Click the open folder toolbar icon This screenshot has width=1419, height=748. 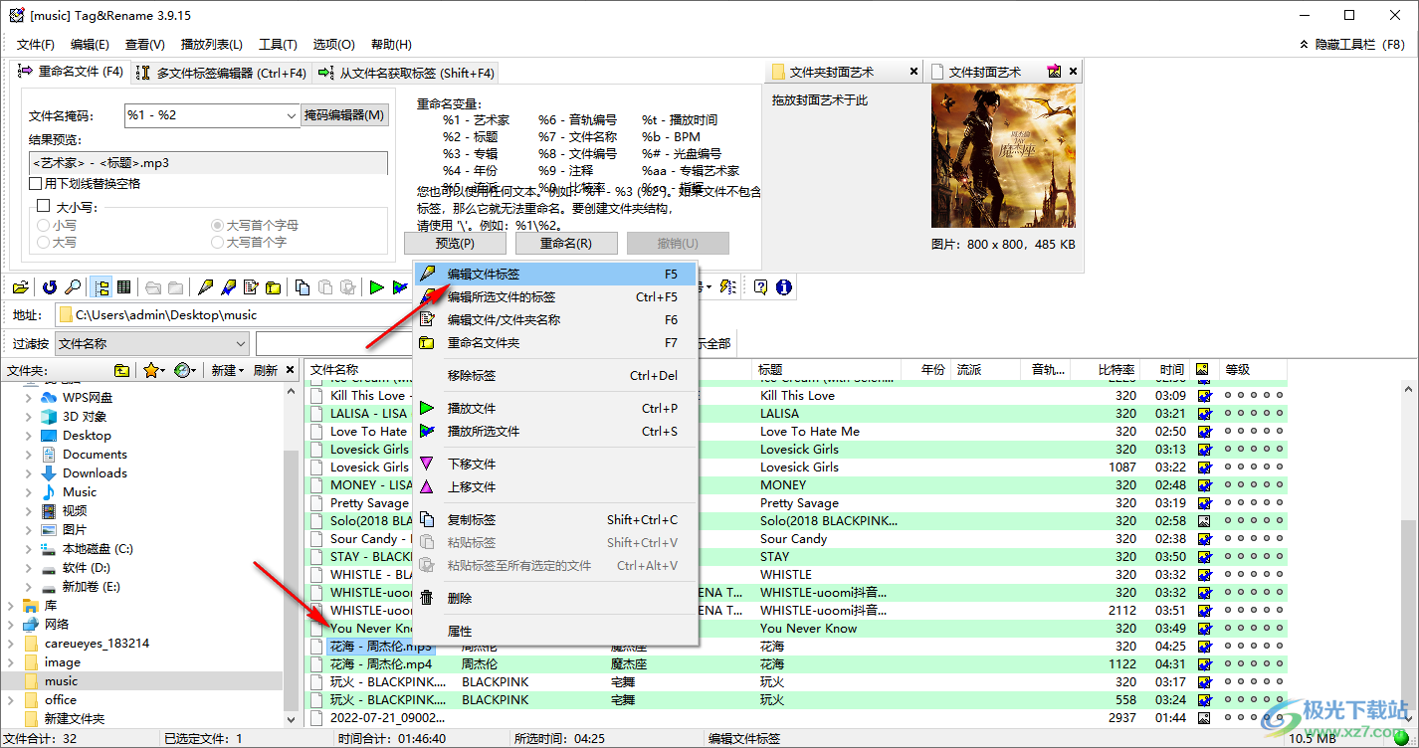point(22,286)
